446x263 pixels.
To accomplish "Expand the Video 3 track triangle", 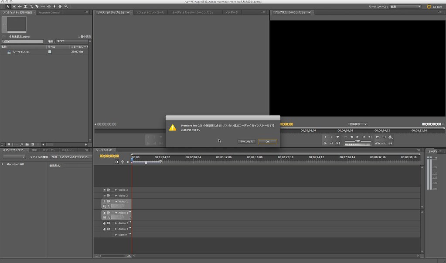I will click(116, 190).
